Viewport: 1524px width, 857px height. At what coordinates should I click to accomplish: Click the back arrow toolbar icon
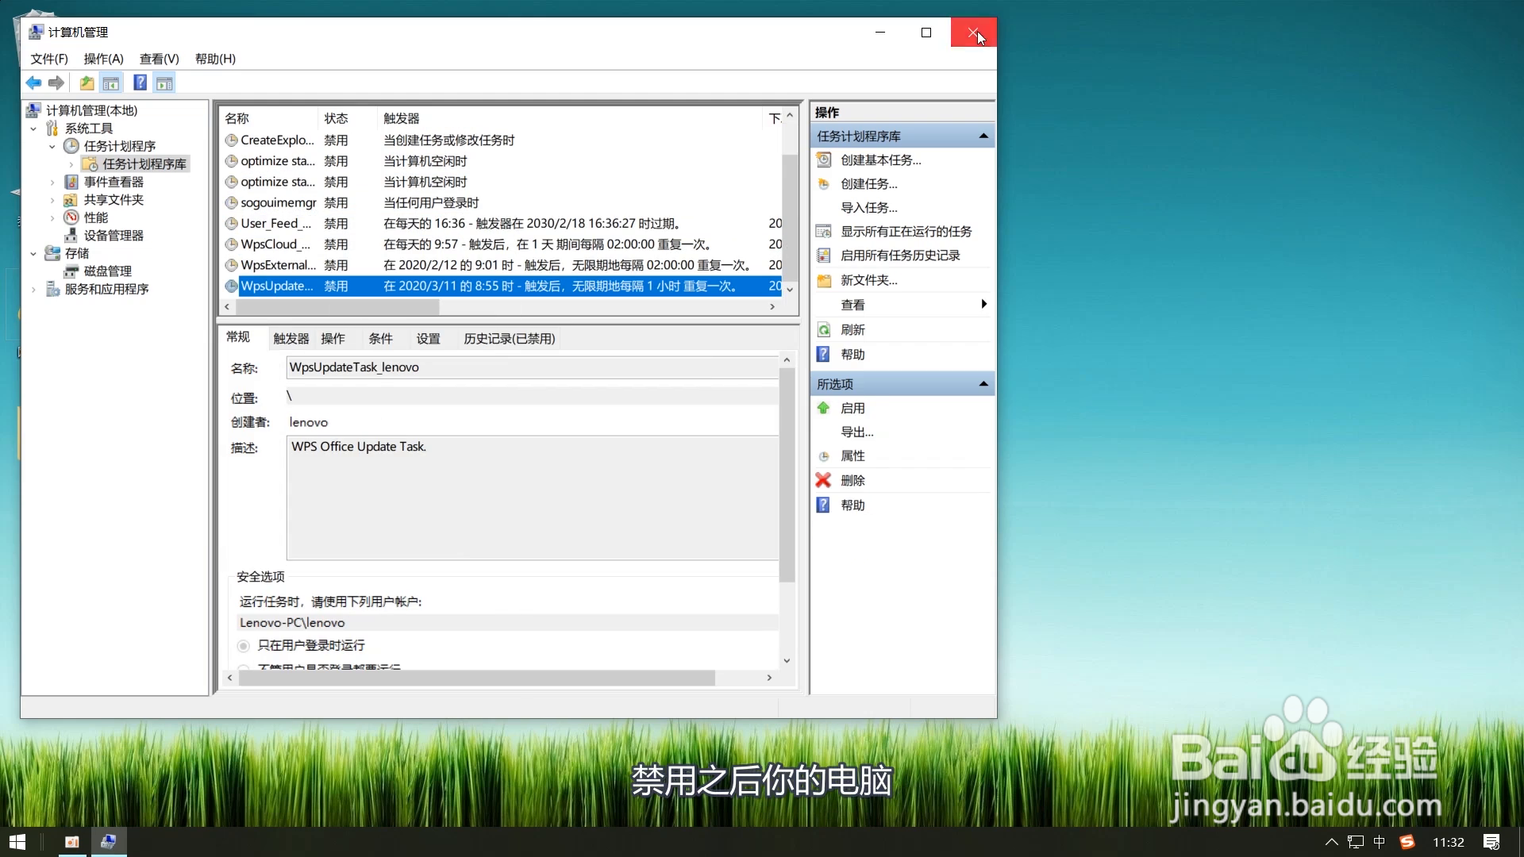(33, 83)
